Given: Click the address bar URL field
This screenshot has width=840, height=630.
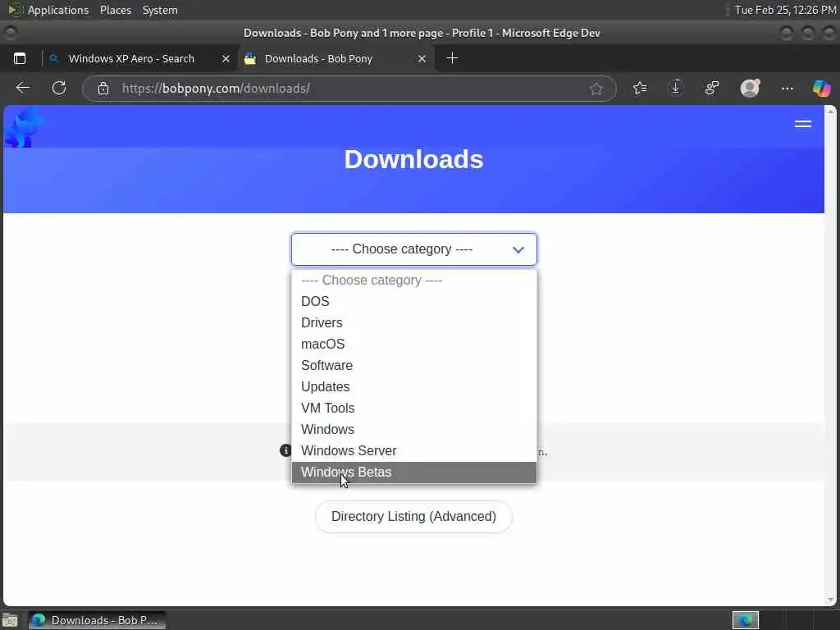Looking at the screenshot, I should [348, 89].
